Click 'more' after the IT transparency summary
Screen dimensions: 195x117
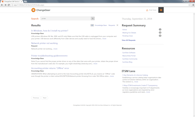(x=148, y=92)
